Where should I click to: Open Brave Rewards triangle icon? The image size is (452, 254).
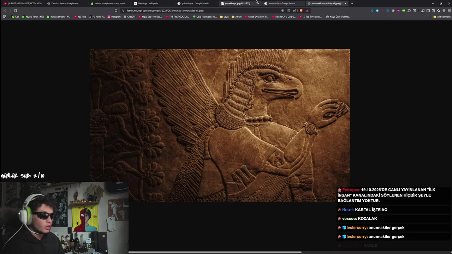(x=307, y=11)
